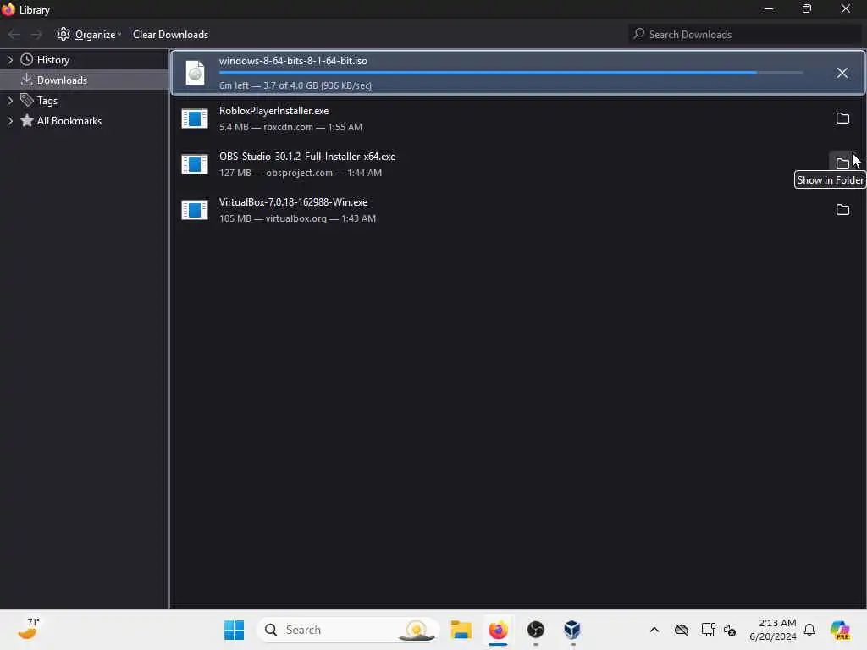Select VirtualBox-7.0.18-162988-Win.exe entry name
The width and height of the screenshot is (867, 650).
(x=293, y=202)
